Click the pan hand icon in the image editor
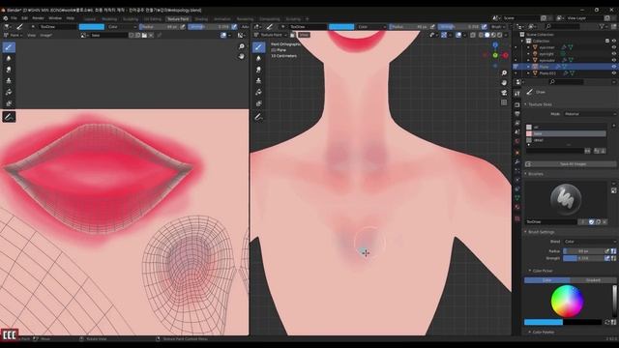Screen dimensions: 619x348 [x=242, y=56]
